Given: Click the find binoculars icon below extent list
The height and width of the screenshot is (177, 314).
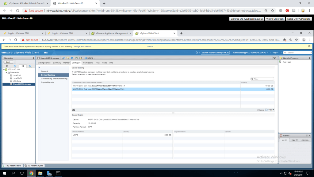Looking at the screenshot, I should click(74, 110).
